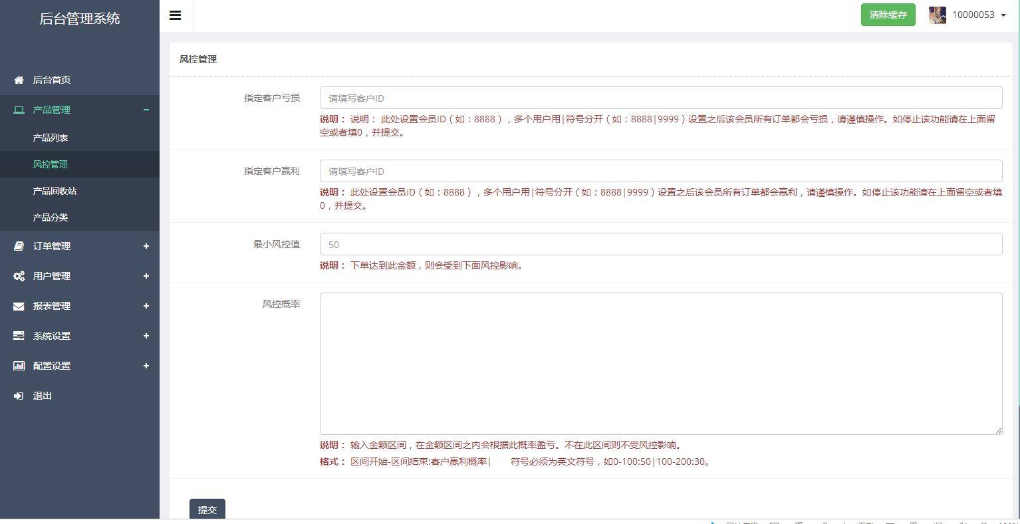
Task: Select the gears icon for 用户管理
Action: tap(18, 276)
